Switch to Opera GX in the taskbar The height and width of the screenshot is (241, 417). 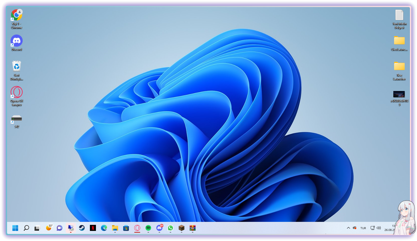click(x=137, y=228)
